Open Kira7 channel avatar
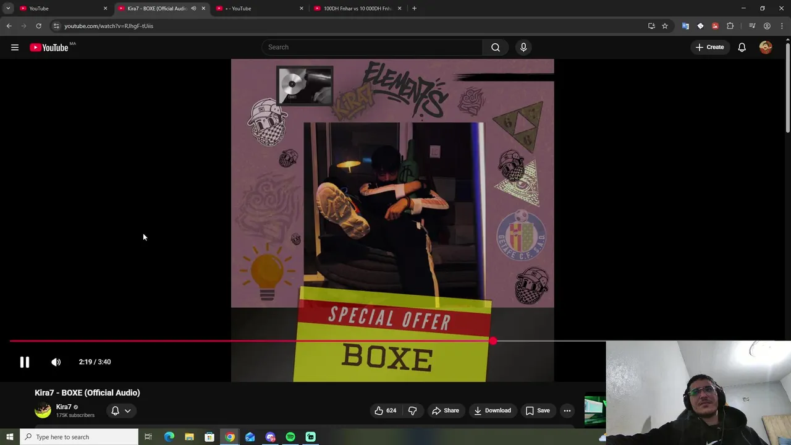Screen dimensions: 791x445 click(x=43, y=410)
